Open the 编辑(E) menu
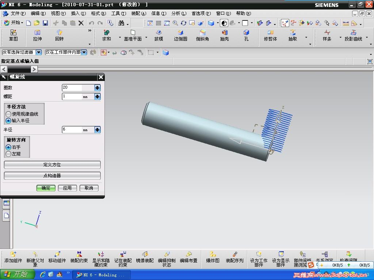The height and width of the screenshot is (280, 374). coord(38,13)
